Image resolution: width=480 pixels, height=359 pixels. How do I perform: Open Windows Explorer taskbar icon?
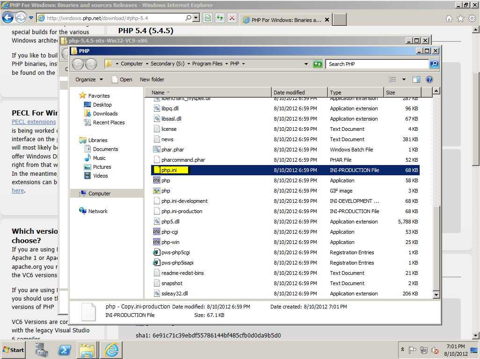point(87,350)
